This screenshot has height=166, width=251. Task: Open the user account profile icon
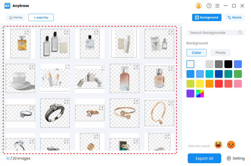pos(198,6)
